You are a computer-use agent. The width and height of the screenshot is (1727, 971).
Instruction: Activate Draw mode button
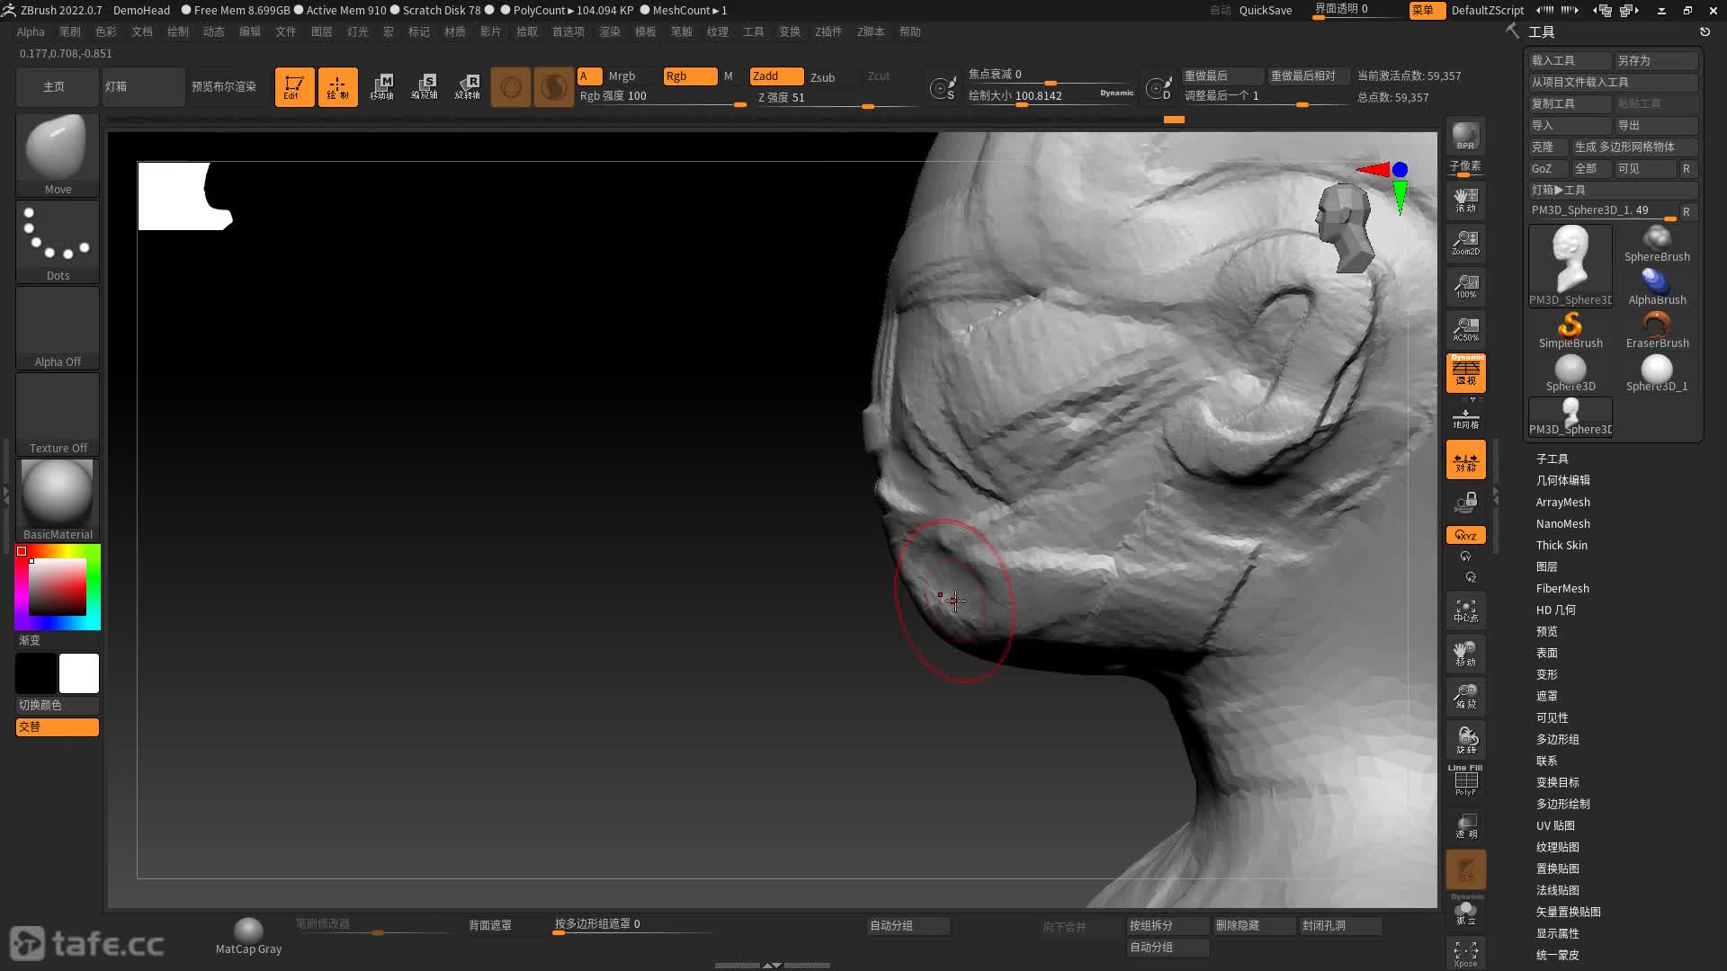(337, 87)
